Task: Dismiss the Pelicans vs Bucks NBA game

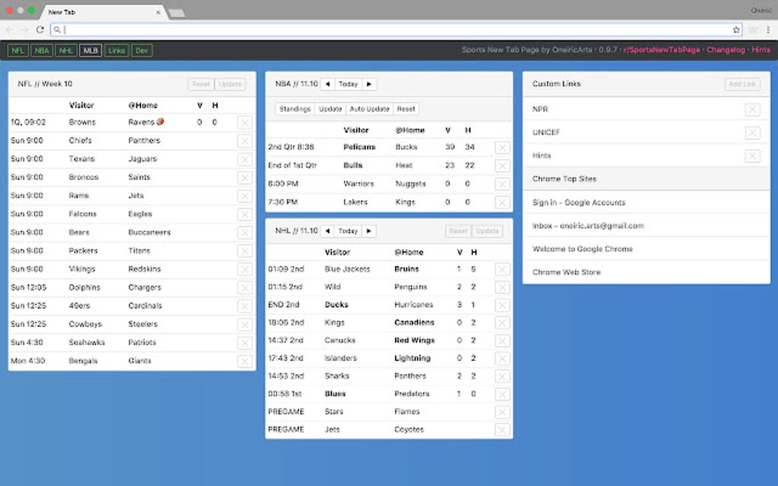Action: 502,147
